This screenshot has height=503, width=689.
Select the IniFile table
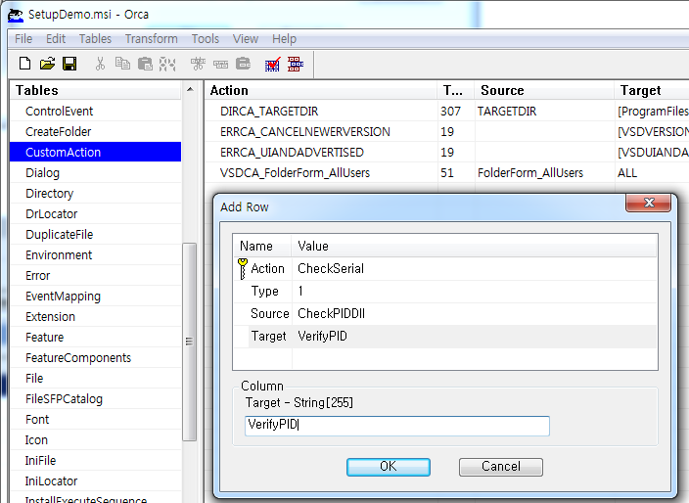point(95,460)
